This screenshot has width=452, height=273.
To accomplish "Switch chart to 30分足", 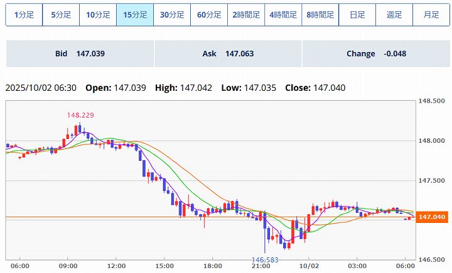I will tap(172, 14).
